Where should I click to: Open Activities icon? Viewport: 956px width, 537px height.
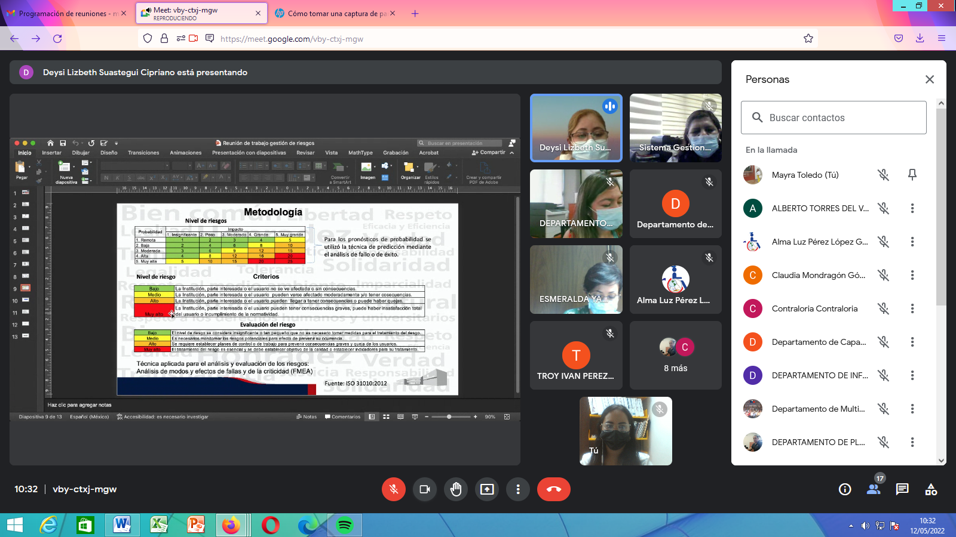[931, 489]
